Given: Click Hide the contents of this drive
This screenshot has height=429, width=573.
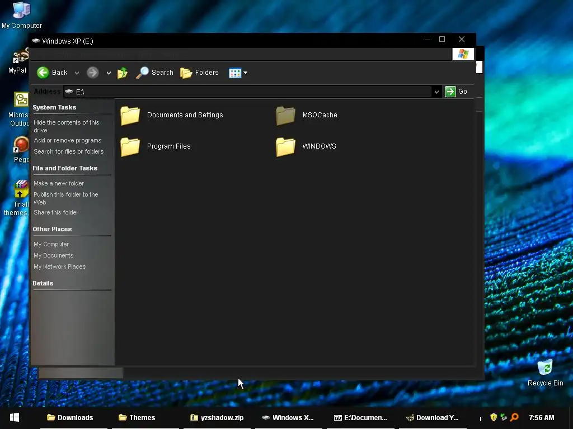Looking at the screenshot, I should 67,126.
